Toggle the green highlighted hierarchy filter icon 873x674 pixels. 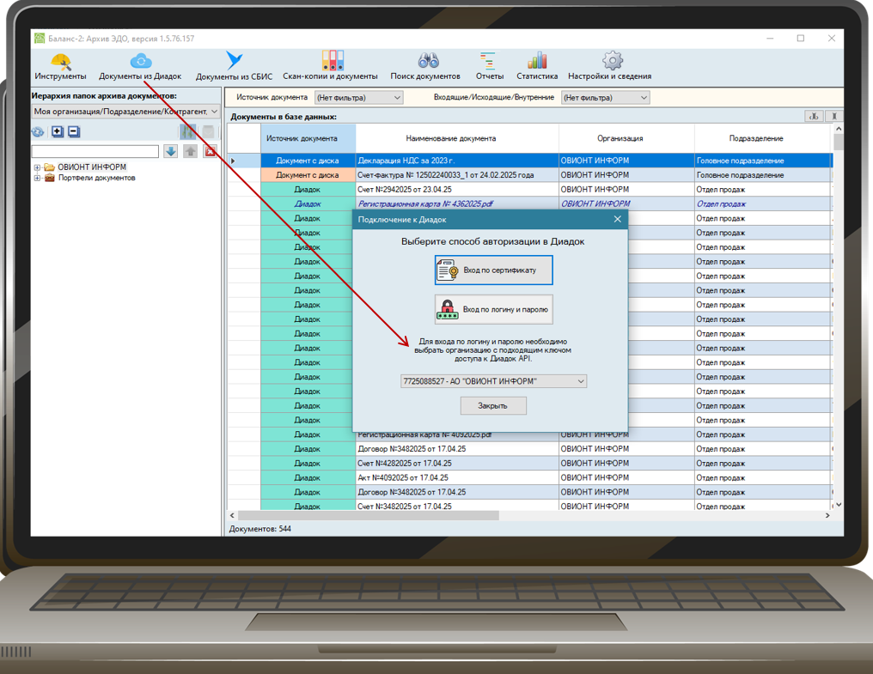(x=187, y=131)
